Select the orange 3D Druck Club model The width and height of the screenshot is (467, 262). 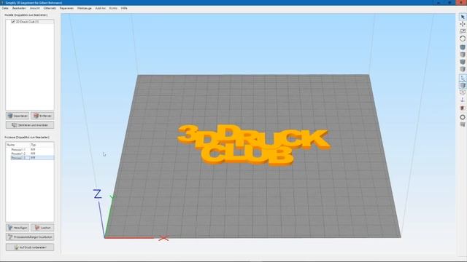(253, 144)
